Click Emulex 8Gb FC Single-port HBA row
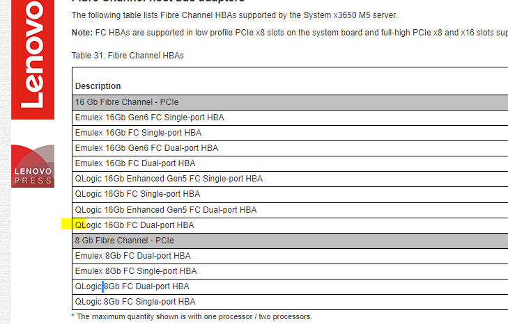Viewport: 508px width, 324px height. (135, 271)
